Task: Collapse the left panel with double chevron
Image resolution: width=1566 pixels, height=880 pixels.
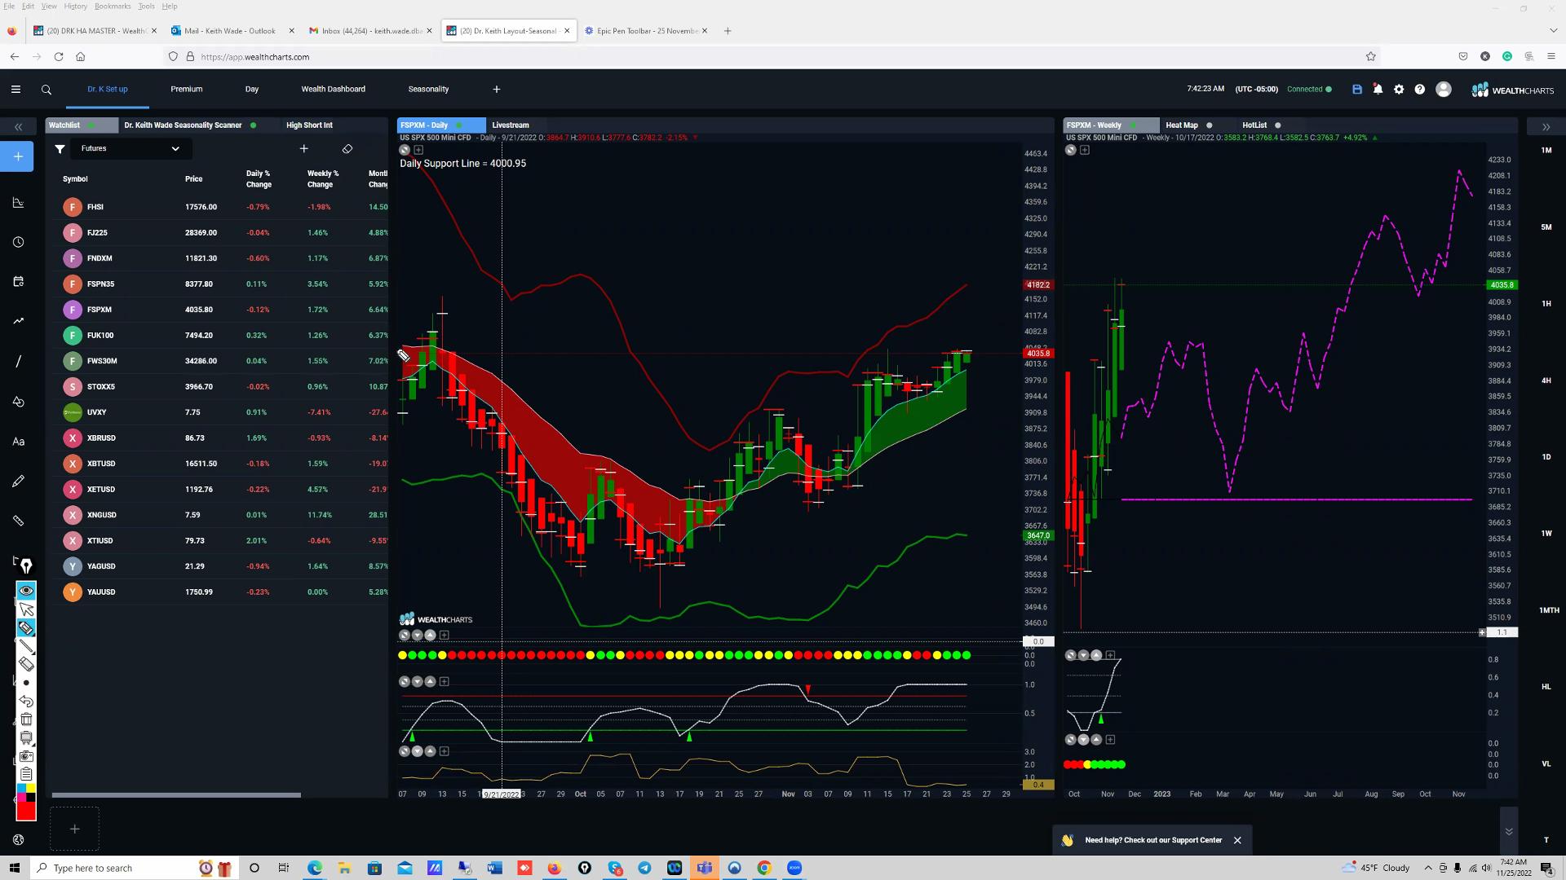Action: (x=18, y=127)
